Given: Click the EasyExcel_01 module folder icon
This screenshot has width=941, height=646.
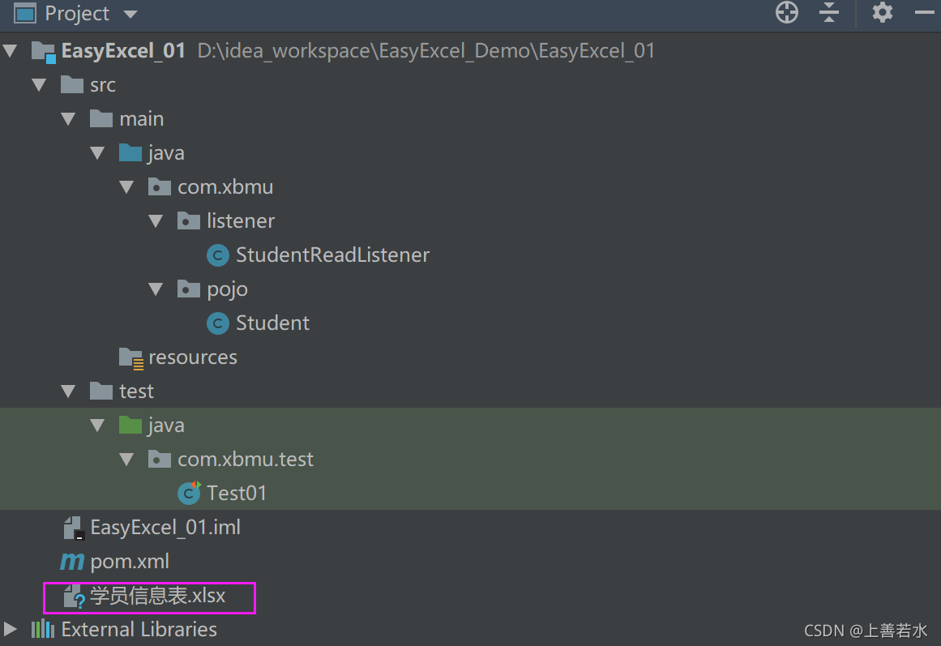Looking at the screenshot, I should tap(43, 52).
